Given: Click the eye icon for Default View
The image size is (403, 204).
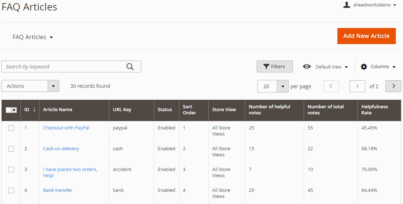Looking at the screenshot, I should tap(307, 67).
